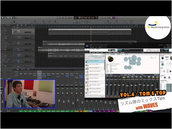Viewport: 172px width, 129px height.
Task: Adjust the first track volume slider
Action: (28, 32)
